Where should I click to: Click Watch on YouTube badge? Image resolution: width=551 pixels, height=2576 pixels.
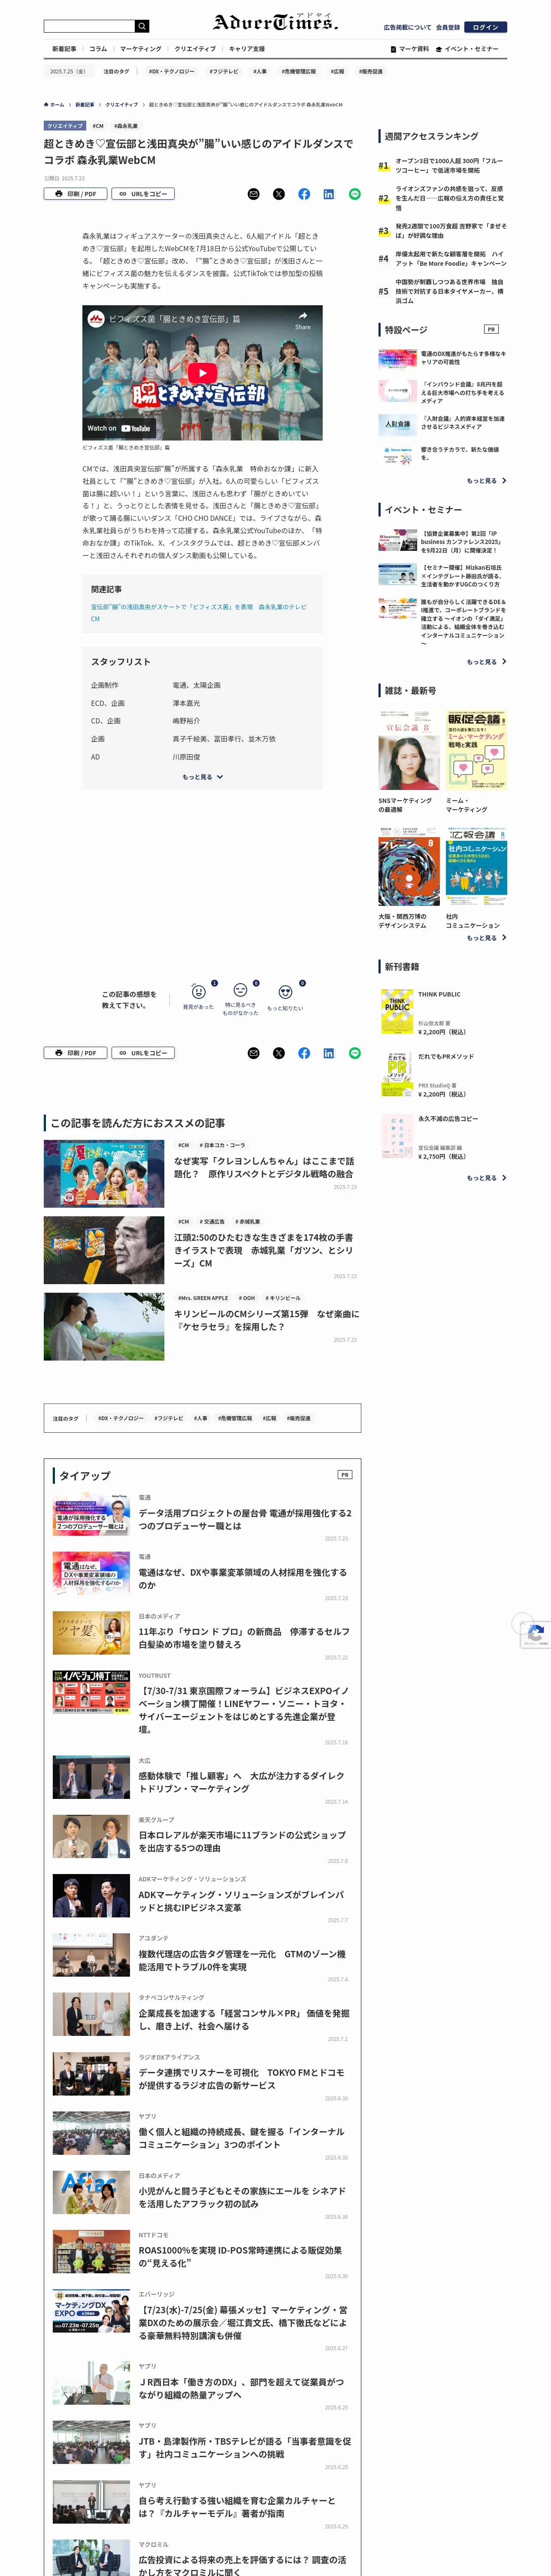click(x=118, y=428)
